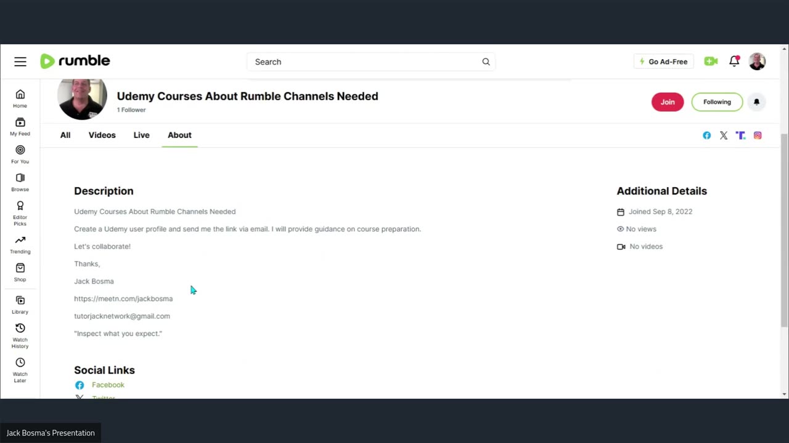Click the Social Links heading
The width and height of the screenshot is (789, 443).
tap(104, 370)
